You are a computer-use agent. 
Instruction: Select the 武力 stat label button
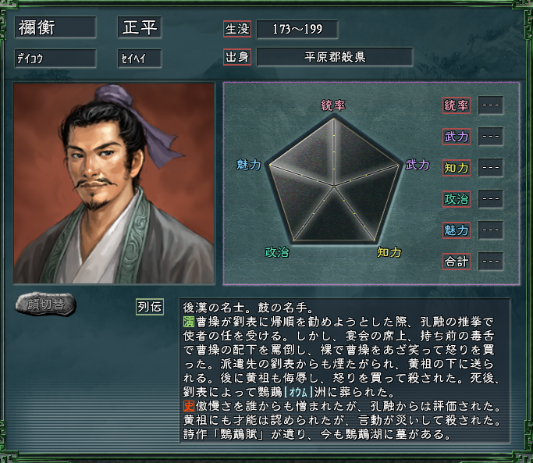coord(457,137)
